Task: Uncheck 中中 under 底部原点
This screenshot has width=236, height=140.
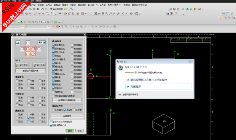Action: [x=29, y=118]
